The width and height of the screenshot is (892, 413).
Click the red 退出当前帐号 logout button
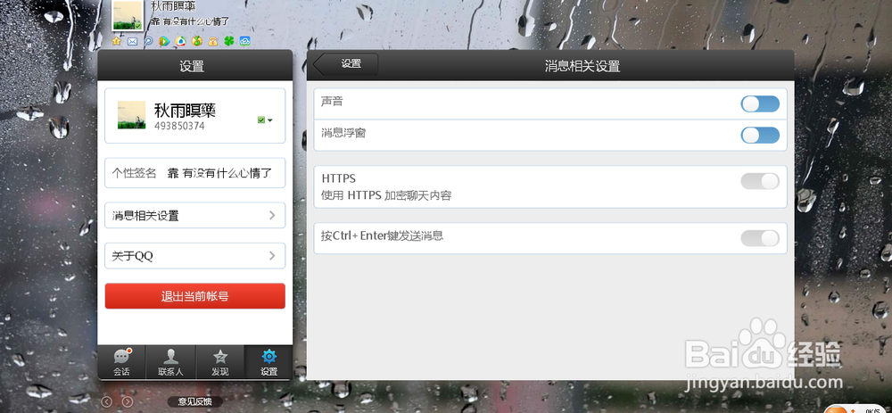[195, 296]
